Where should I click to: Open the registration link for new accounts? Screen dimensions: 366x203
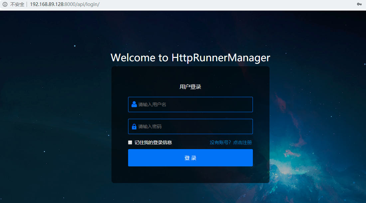231,142
